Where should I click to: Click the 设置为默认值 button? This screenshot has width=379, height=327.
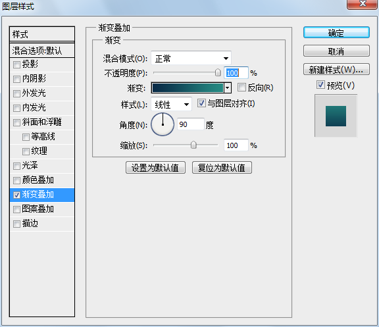point(155,168)
